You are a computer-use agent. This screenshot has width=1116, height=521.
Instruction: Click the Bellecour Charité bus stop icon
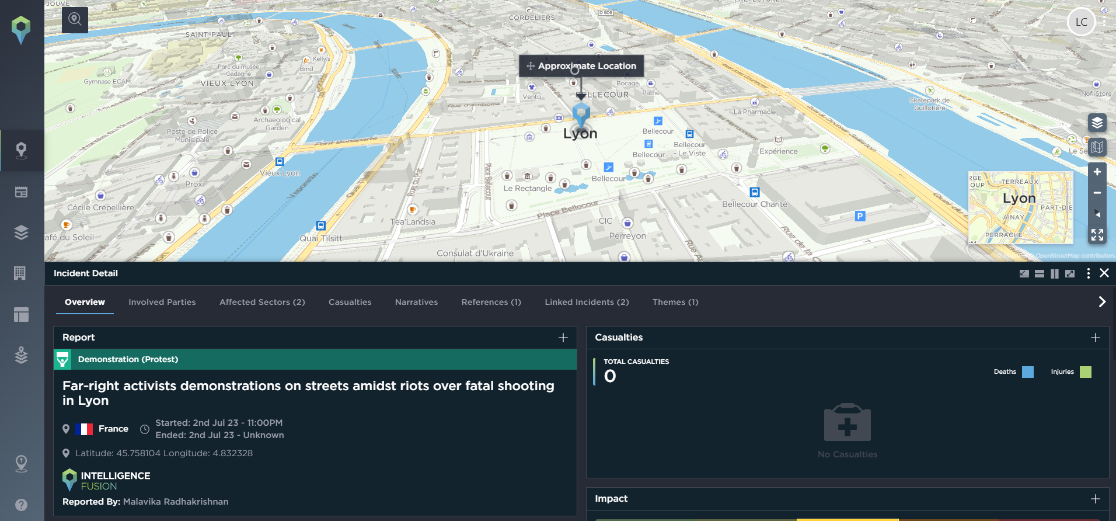(x=755, y=192)
